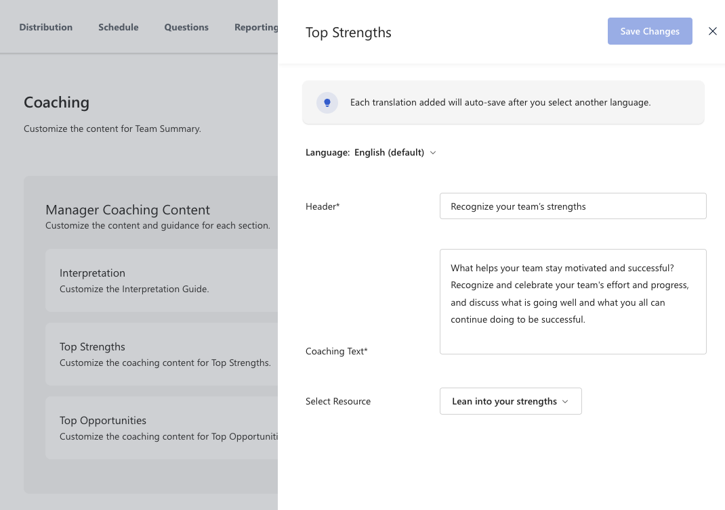Open the Top Opportunities card
Image resolution: width=725 pixels, height=510 pixels.
coord(161,427)
